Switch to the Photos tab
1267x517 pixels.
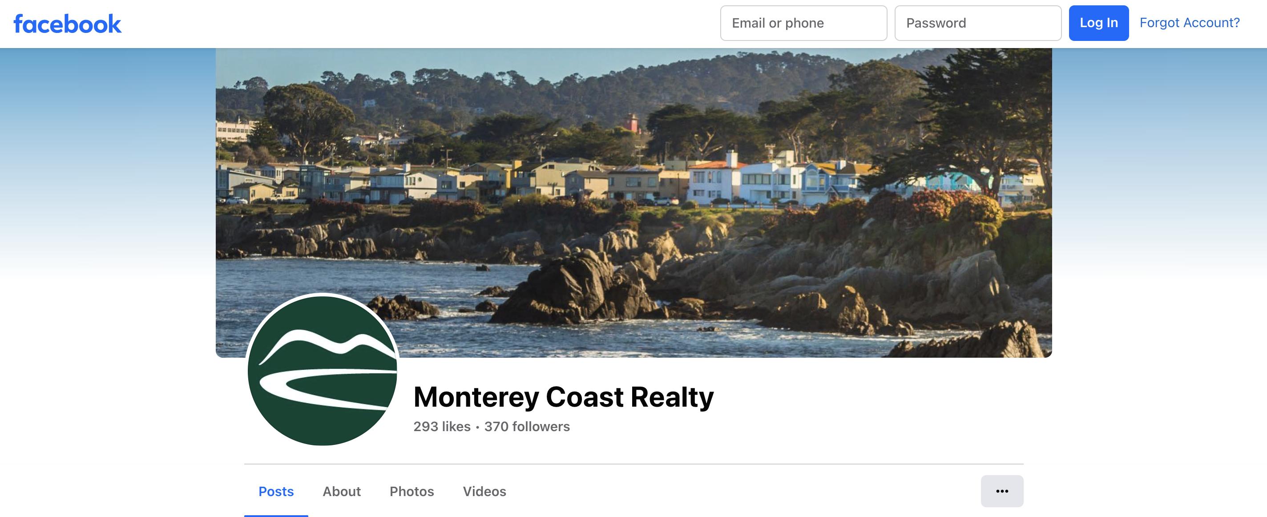(412, 492)
